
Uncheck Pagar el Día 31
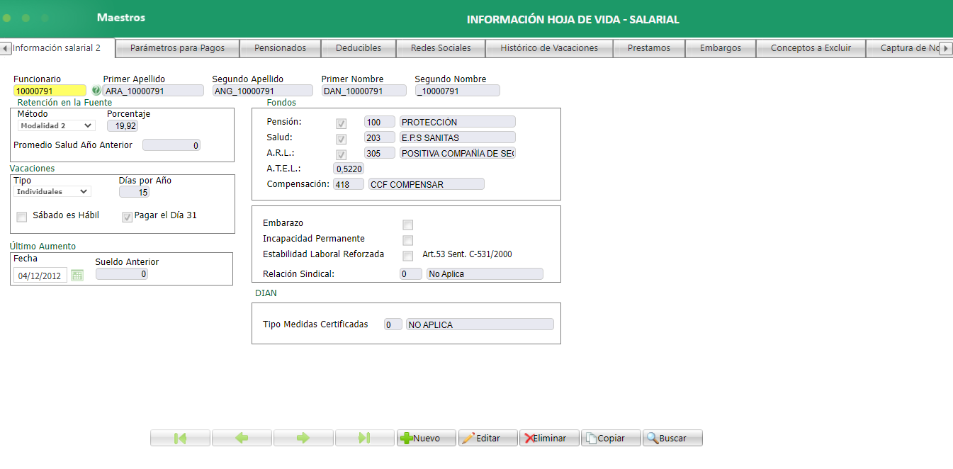[x=127, y=216]
